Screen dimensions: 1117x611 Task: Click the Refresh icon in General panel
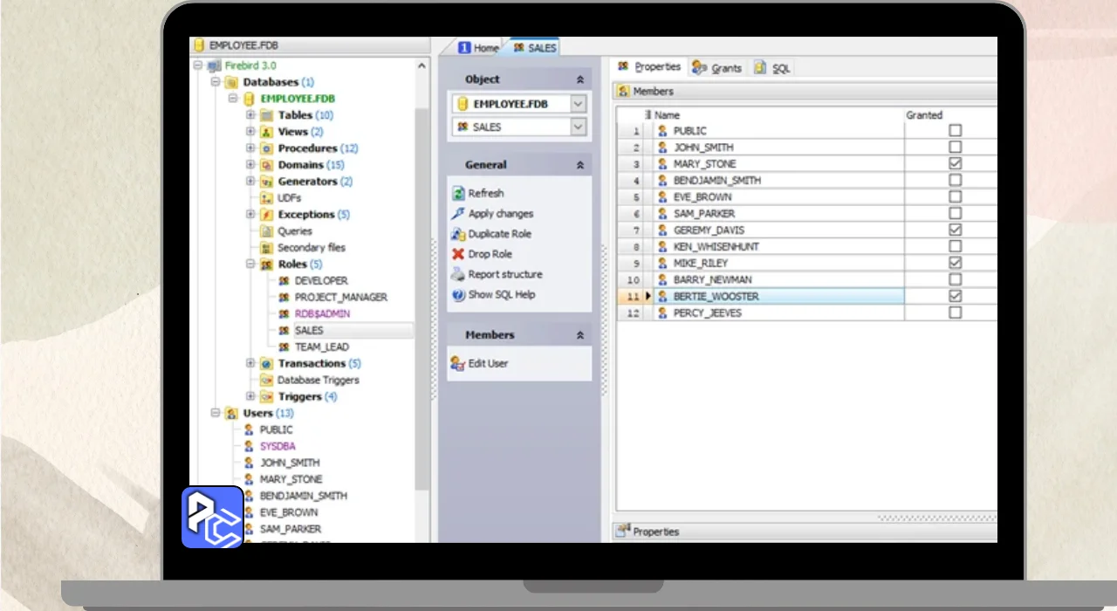[458, 194]
